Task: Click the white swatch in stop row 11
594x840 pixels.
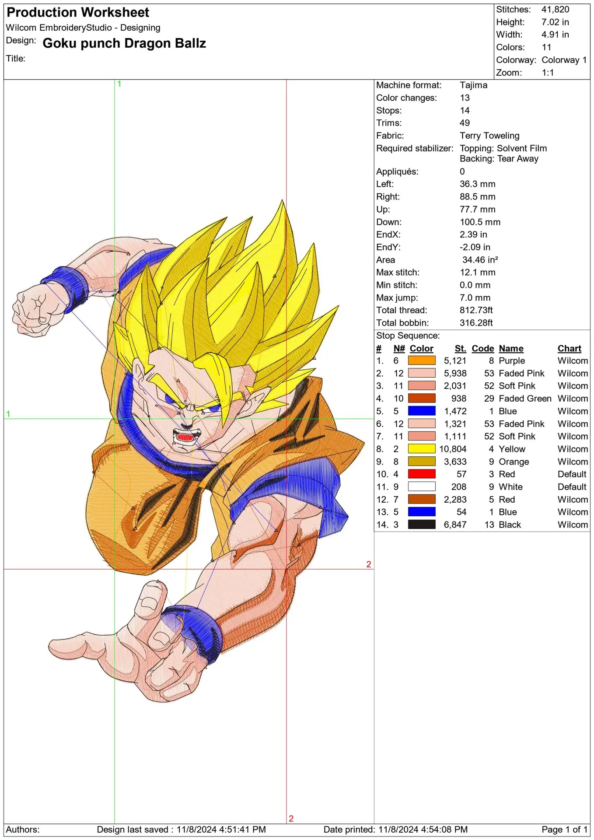Action: click(x=422, y=487)
